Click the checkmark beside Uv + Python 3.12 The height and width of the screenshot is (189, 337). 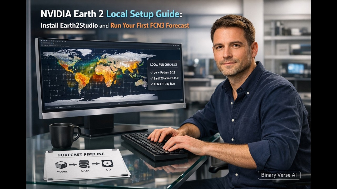pyautogui.click(x=152, y=72)
